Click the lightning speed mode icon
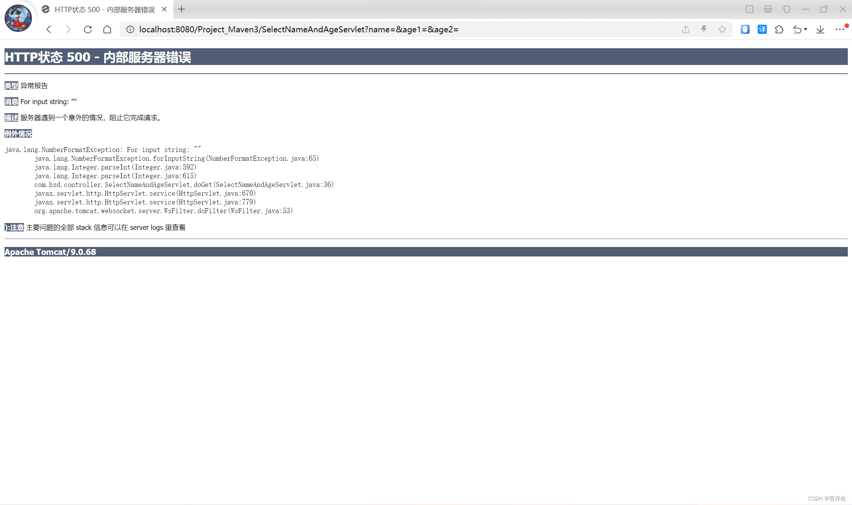852x505 pixels. click(x=704, y=29)
